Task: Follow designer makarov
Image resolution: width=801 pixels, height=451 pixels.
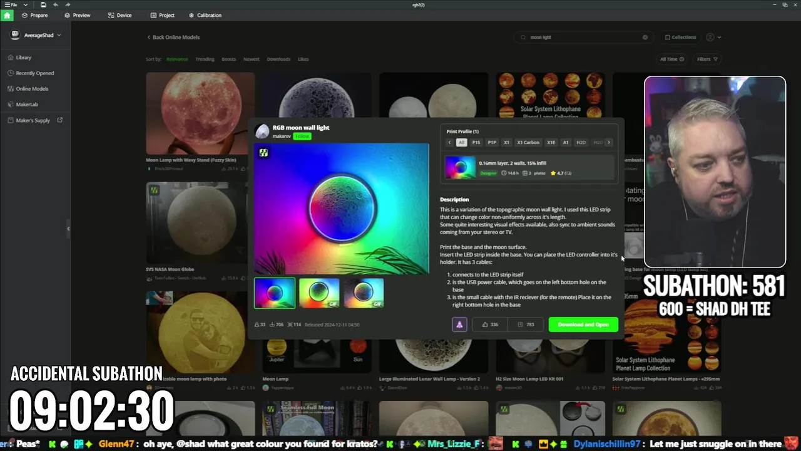Action: pos(302,136)
